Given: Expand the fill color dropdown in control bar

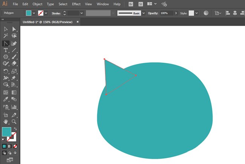Looking at the screenshot, I should click(x=34, y=13).
